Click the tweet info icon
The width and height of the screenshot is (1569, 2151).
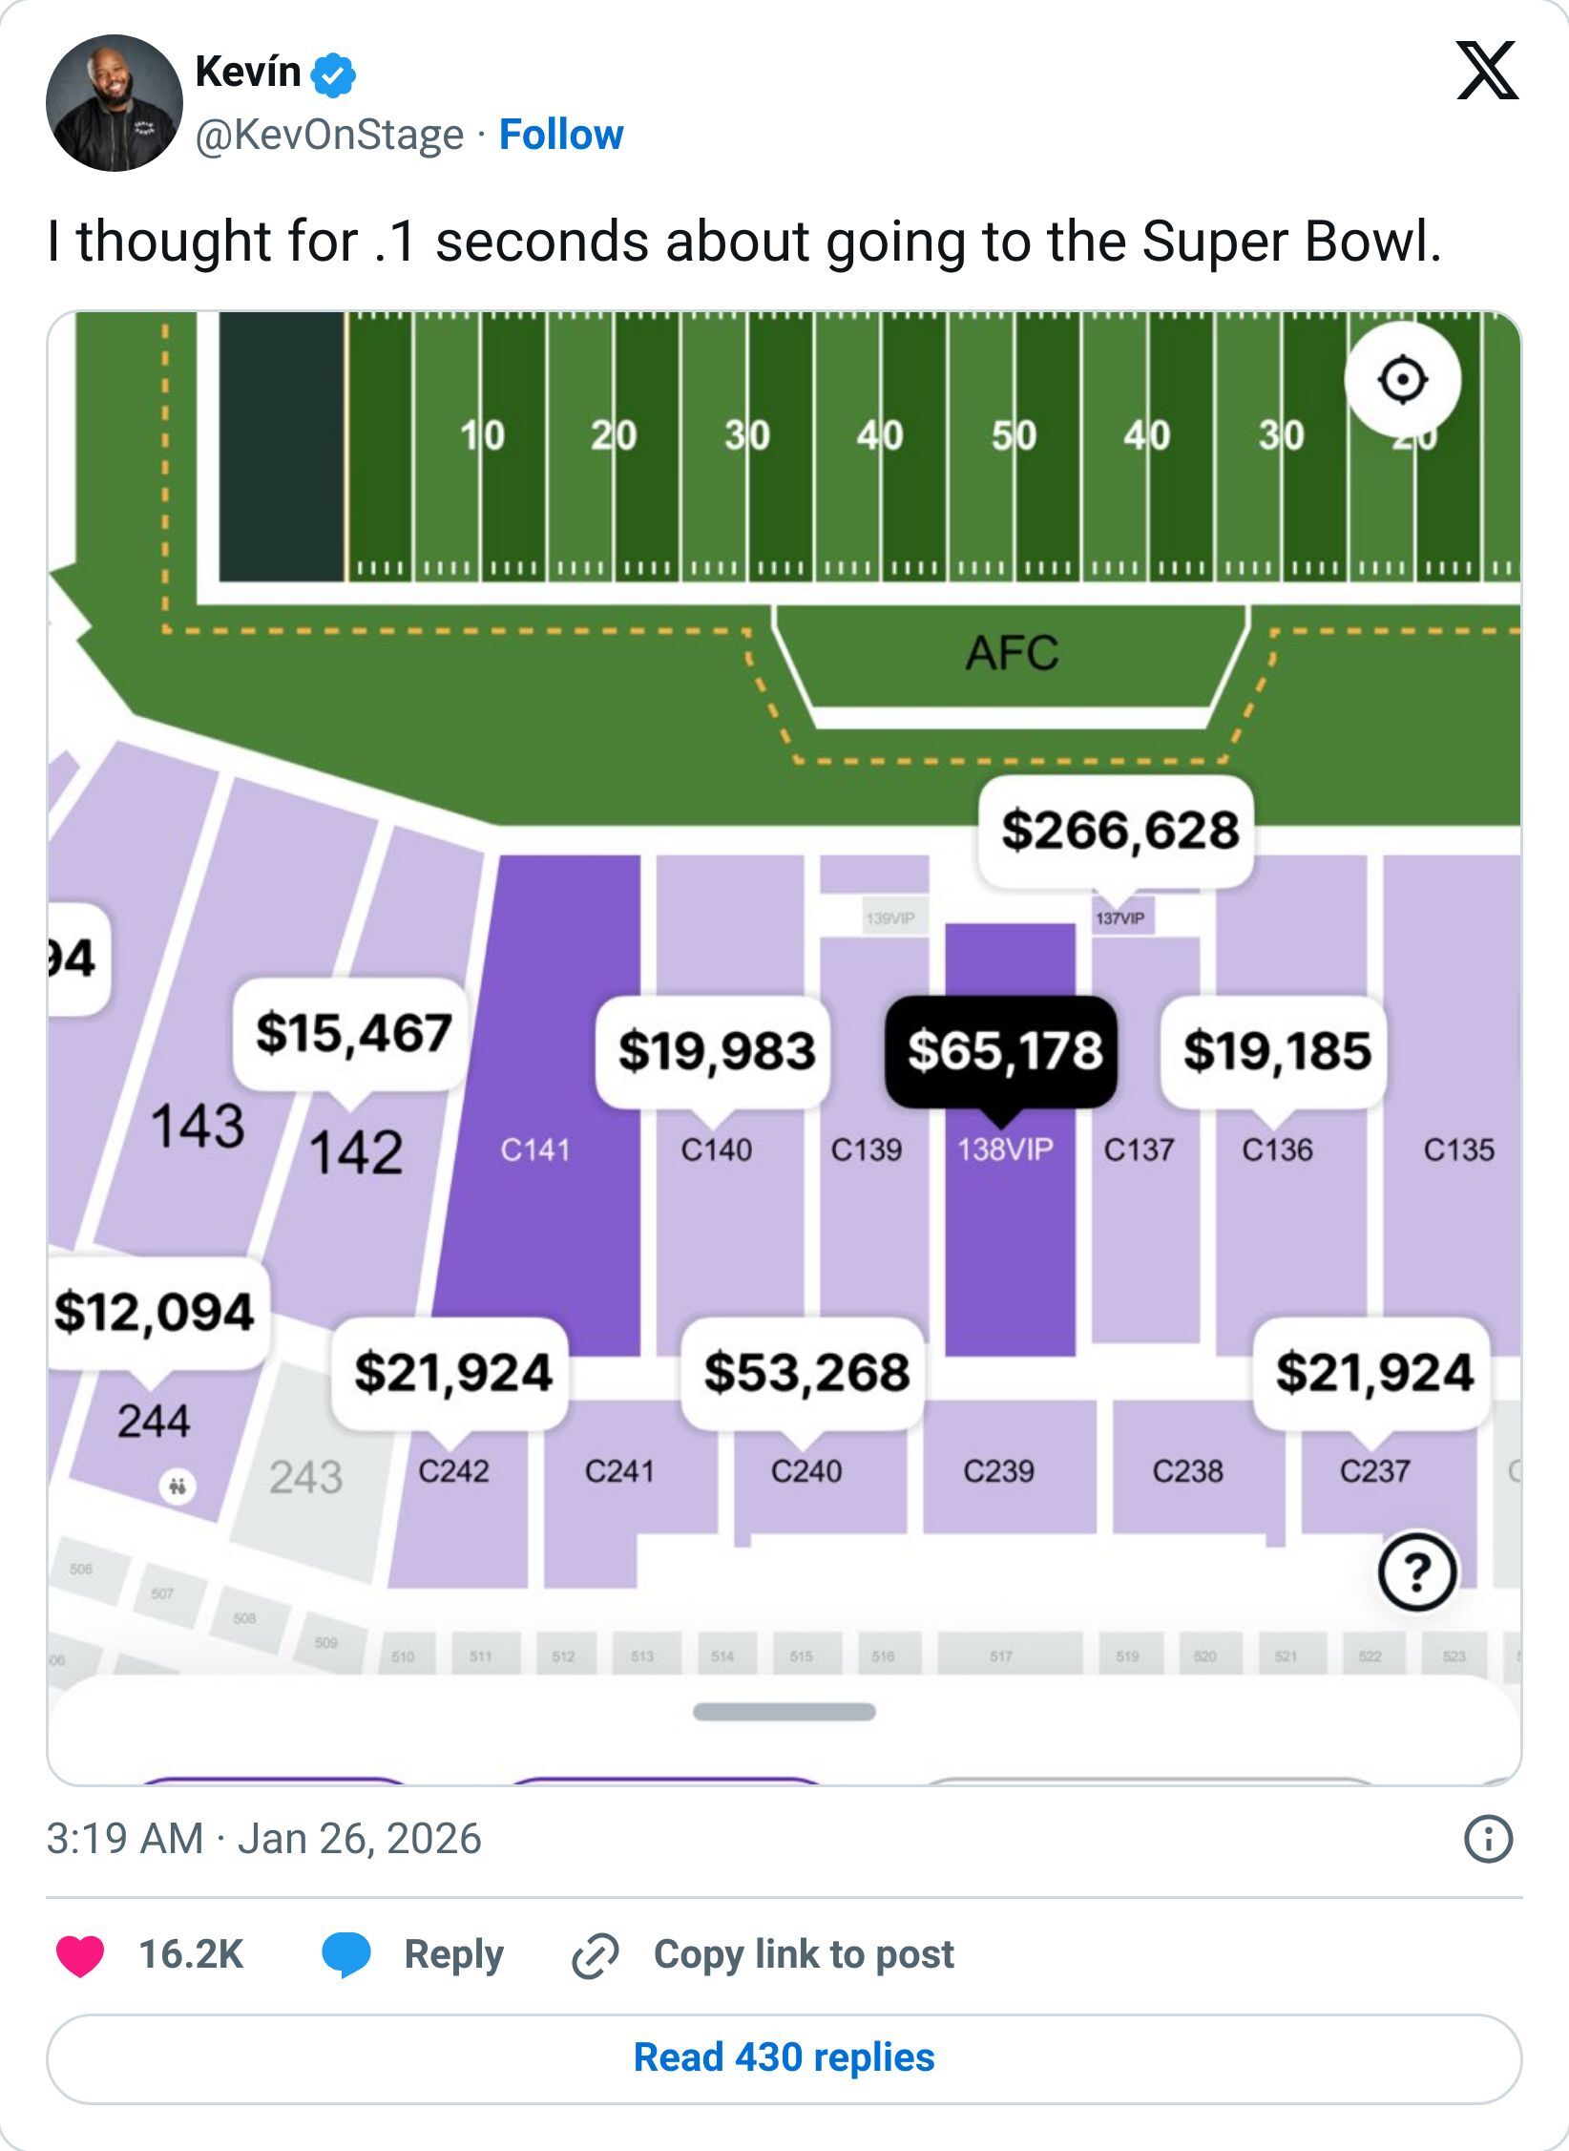[1488, 1839]
